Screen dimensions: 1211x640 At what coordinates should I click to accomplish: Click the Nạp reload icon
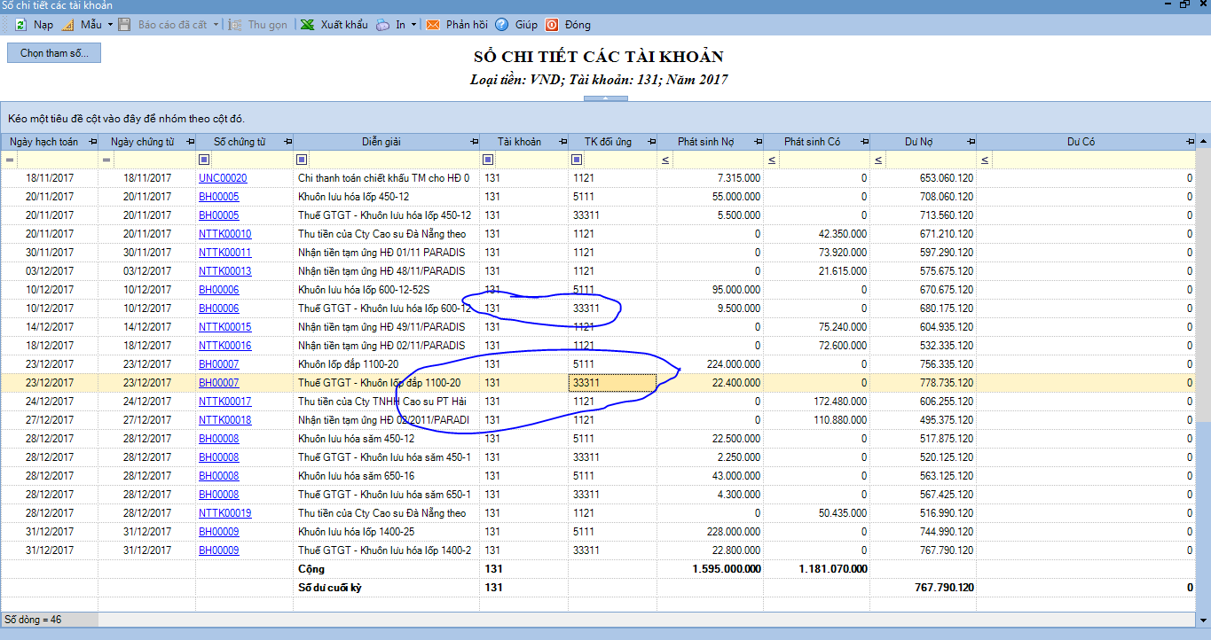(20, 25)
